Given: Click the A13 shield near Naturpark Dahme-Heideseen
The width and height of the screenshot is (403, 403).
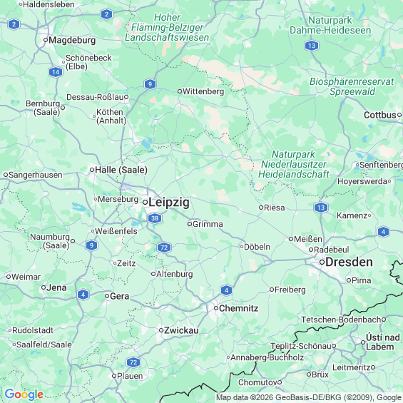Looking at the screenshot, I should coord(312,46).
